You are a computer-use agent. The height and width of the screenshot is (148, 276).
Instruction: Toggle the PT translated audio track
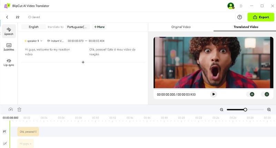tap(4, 131)
